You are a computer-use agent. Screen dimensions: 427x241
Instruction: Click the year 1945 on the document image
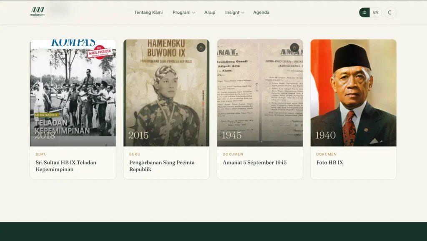coord(232,135)
